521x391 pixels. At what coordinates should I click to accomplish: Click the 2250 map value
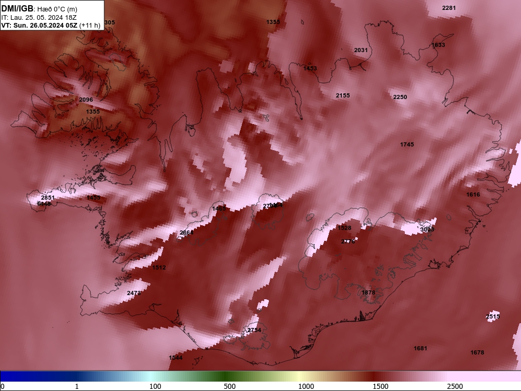[x=400, y=97]
